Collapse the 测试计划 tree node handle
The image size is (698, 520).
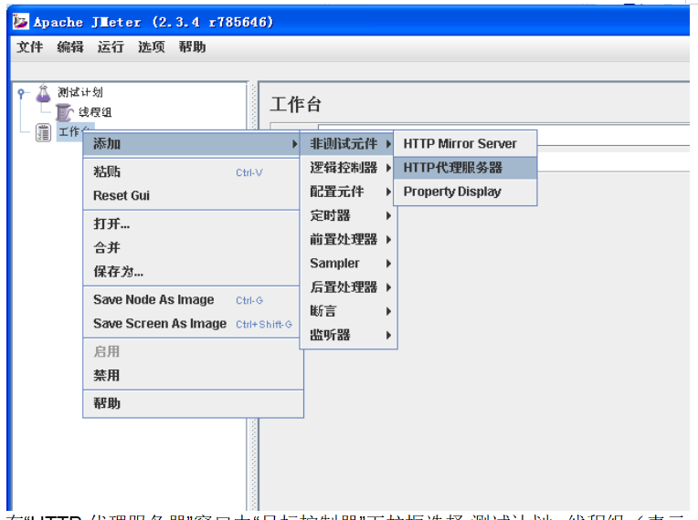coord(21,93)
